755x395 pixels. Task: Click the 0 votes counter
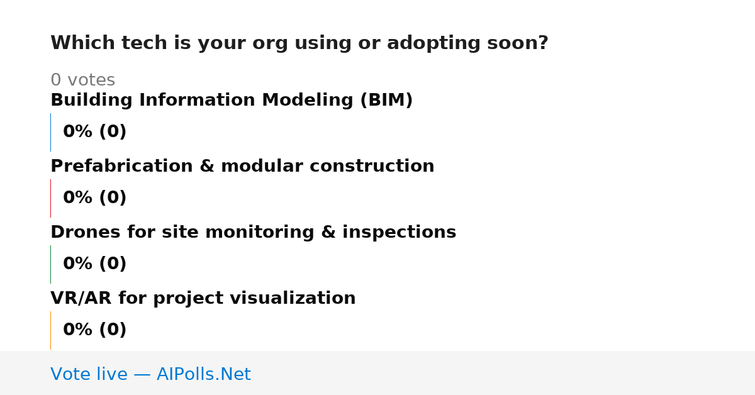pyautogui.click(x=82, y=81)
